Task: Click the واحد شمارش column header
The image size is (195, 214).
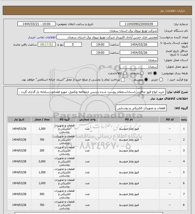Action: 87,120
